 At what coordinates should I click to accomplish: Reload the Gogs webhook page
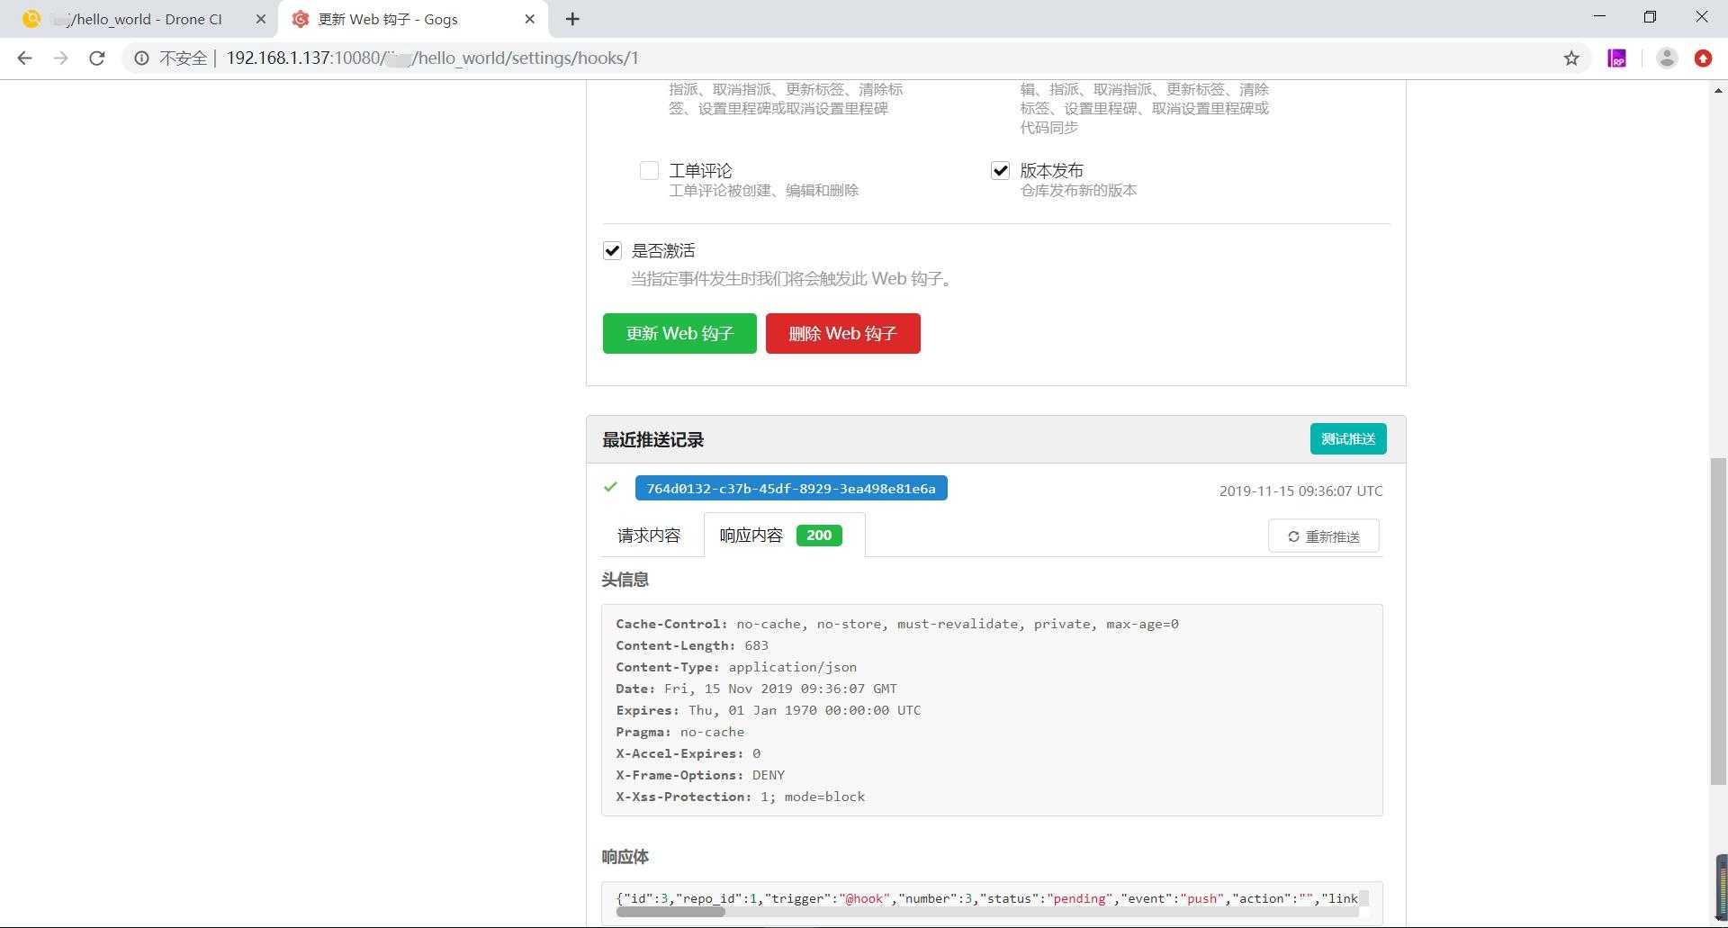[96, 59]
